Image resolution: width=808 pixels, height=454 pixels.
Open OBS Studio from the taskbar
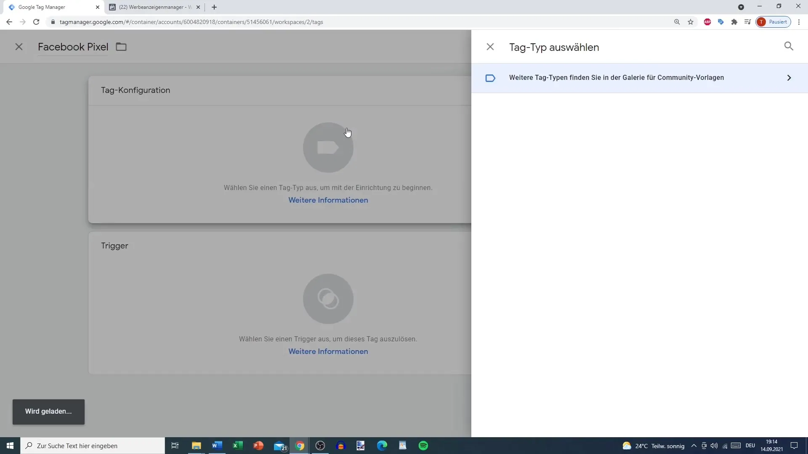(320, 446)
